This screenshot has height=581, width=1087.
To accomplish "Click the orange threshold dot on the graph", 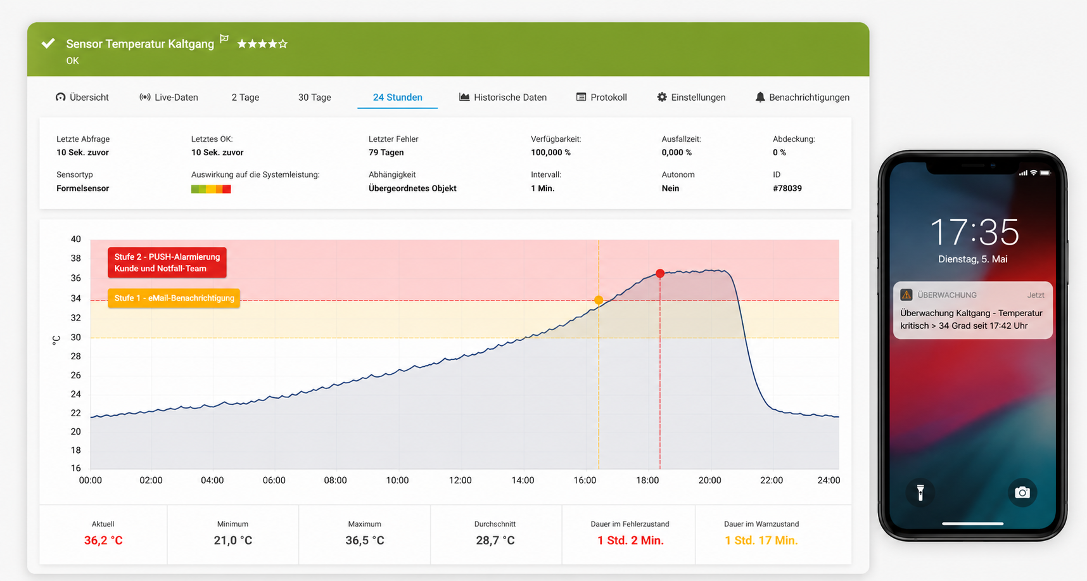I will click(x=599, y=300).
